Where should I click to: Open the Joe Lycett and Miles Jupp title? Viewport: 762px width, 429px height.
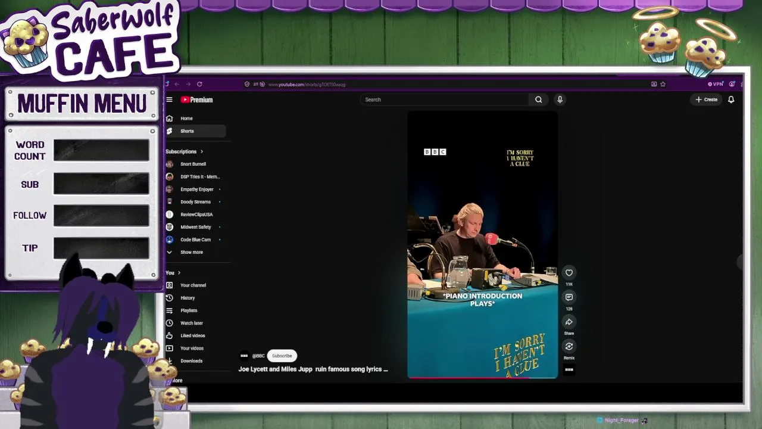(313, 369)
